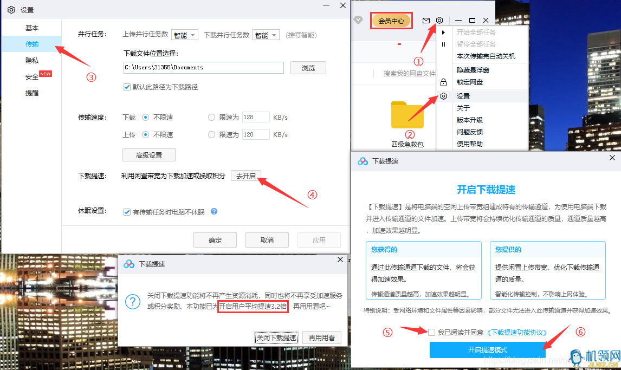Close the 开启下载提速 dialog
This screenshot has width=621, height=370.
(x=612, y=158)
